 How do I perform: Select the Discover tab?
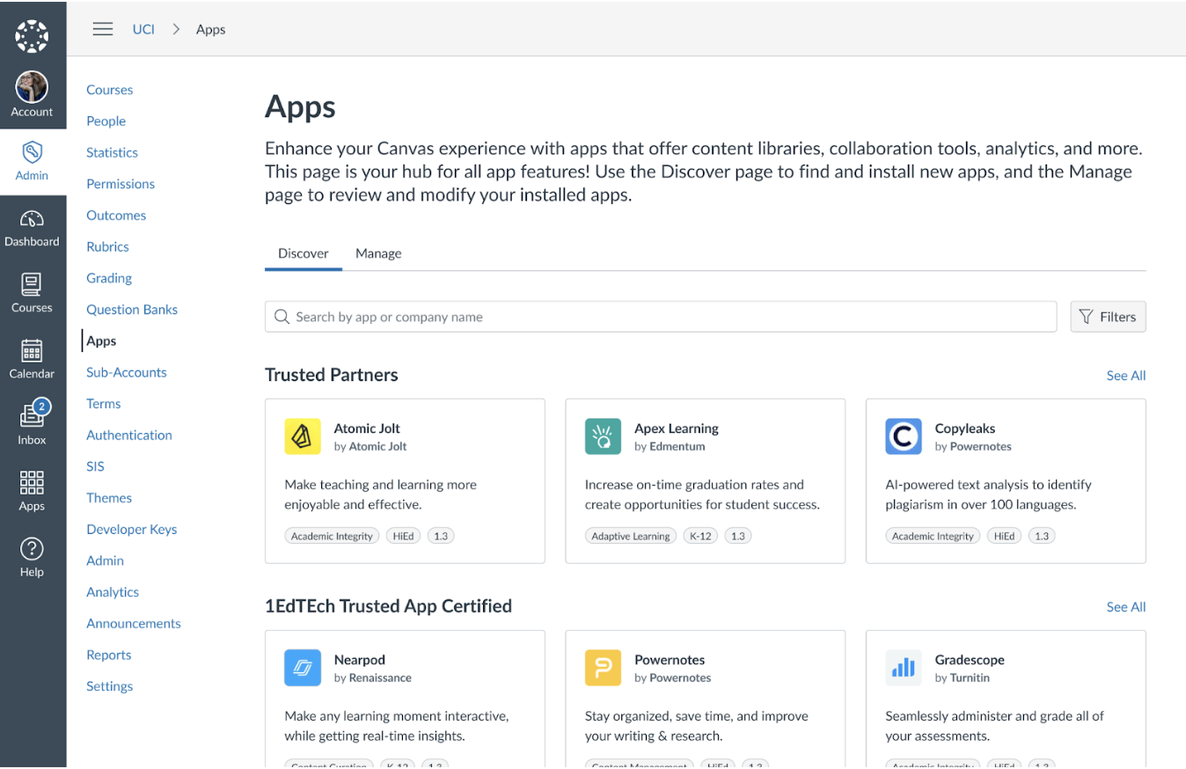point(304,253)
